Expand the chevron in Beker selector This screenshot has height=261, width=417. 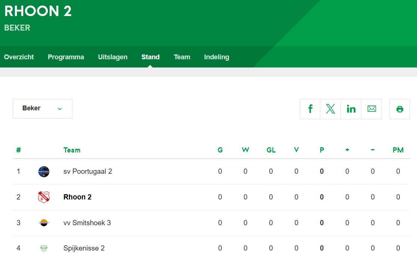click(60, 109)
